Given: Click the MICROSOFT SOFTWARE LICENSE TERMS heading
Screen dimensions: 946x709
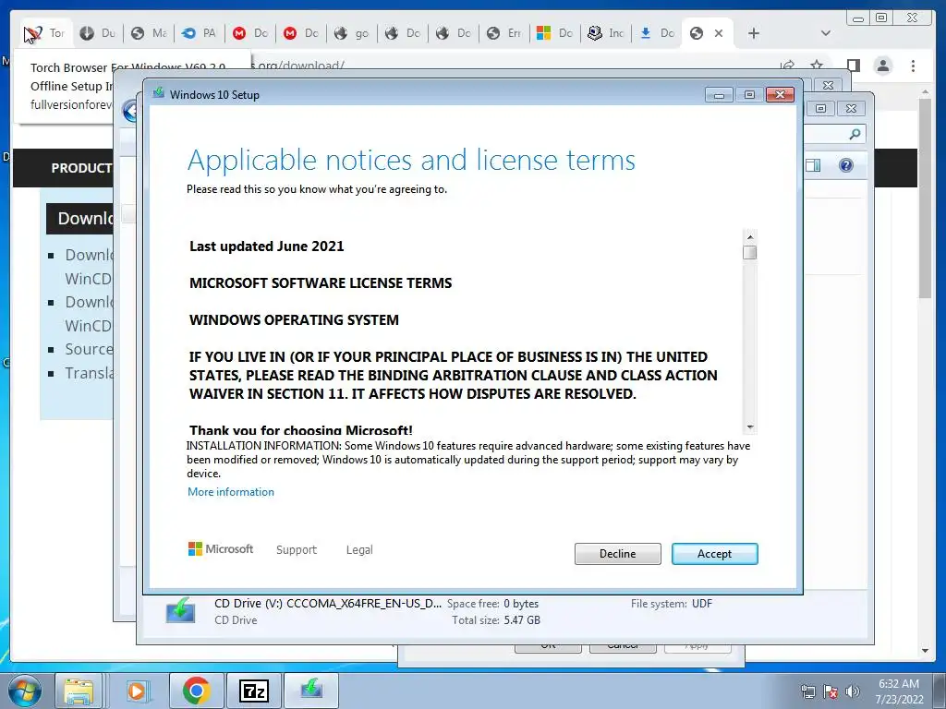Looking at the screenshot, I should [x=321, y=282].
